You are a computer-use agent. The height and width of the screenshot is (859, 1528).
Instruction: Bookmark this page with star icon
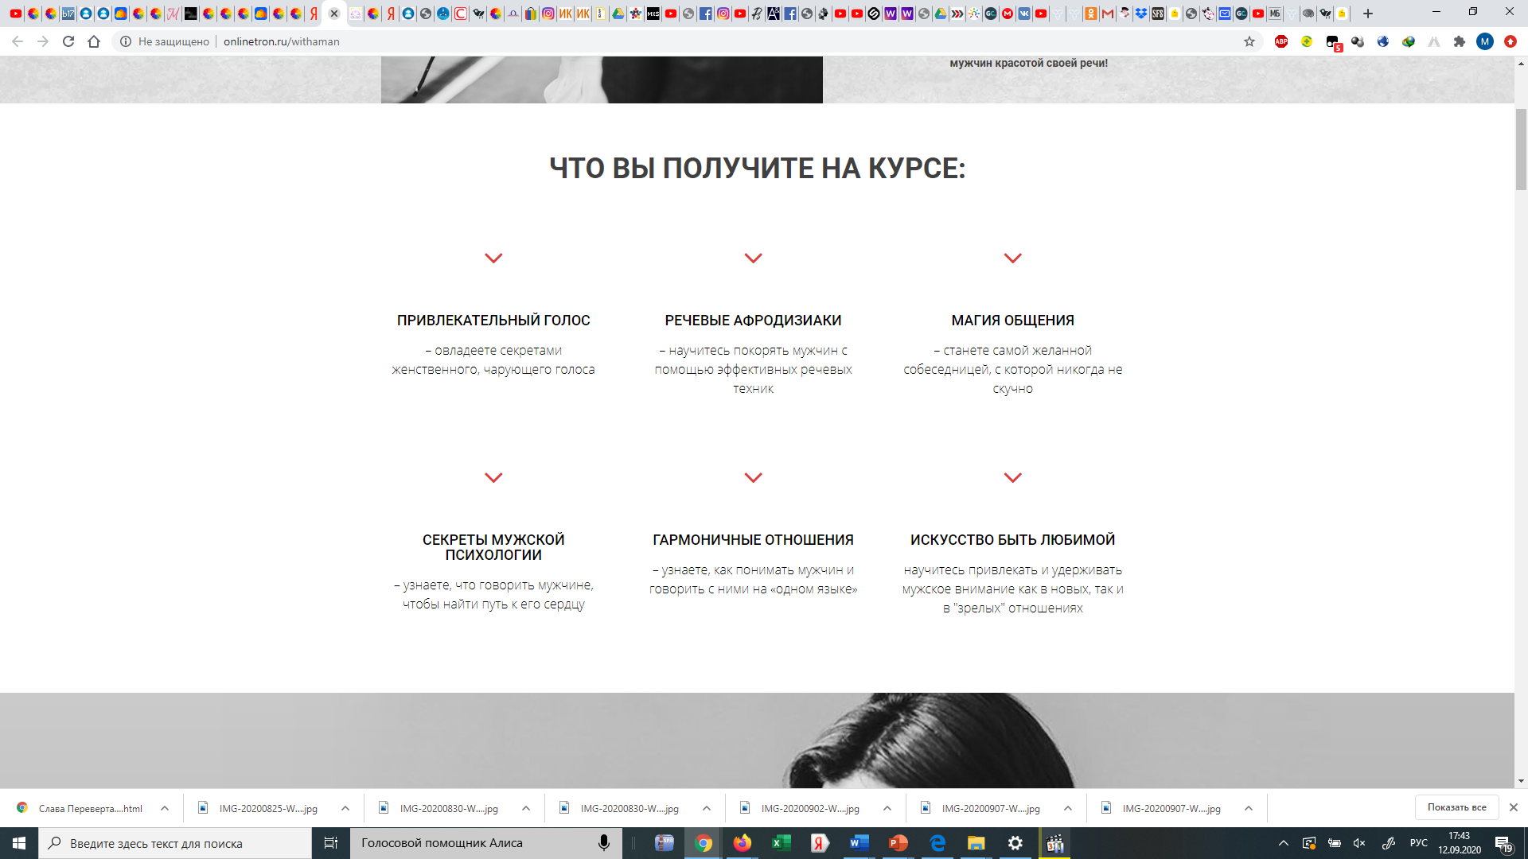coord(1249,41)
